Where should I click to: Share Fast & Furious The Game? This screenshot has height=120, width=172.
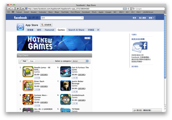click(x=75, y=78)
